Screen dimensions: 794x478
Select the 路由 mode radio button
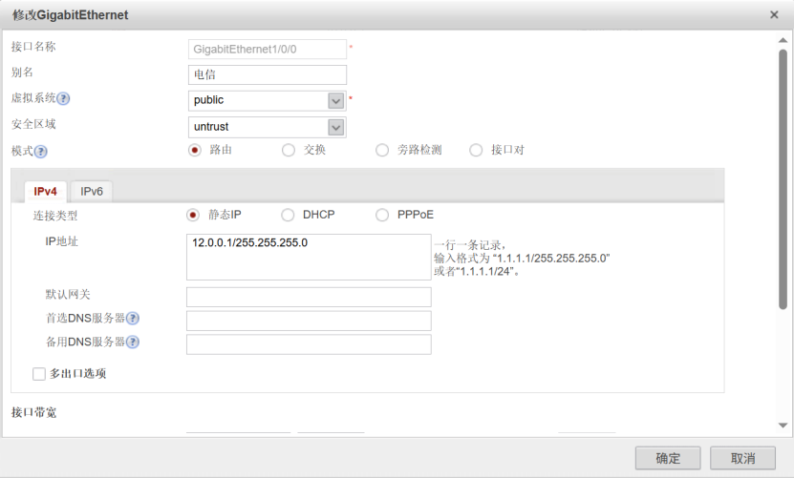point(195,150)
